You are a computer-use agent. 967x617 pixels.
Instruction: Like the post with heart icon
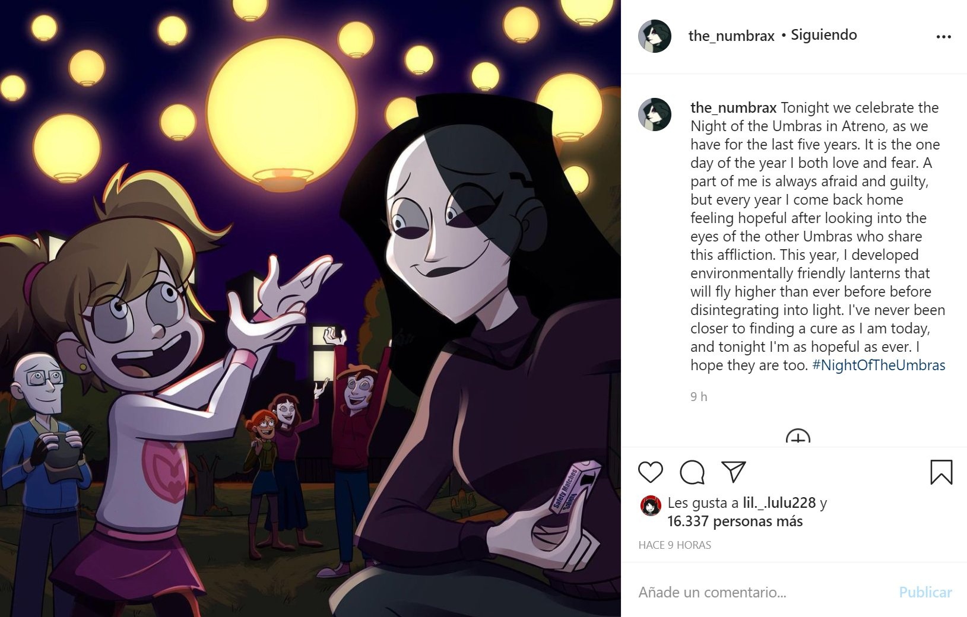coord(650,472)
